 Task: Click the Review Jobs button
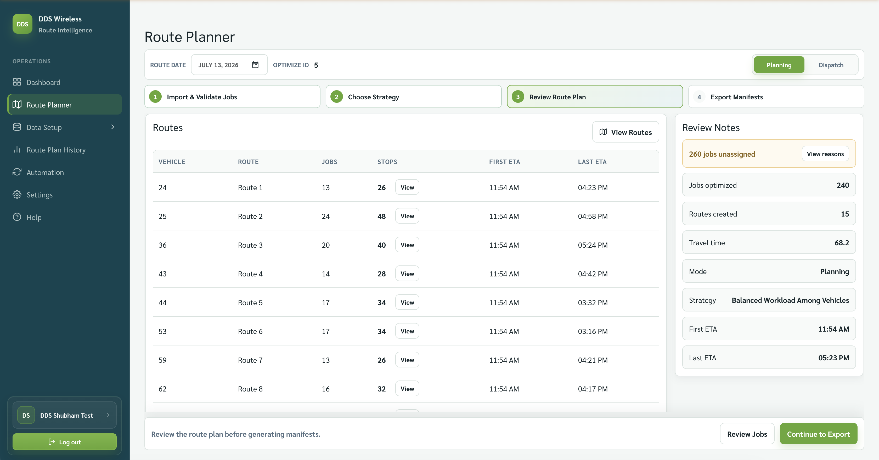point(747,434)
